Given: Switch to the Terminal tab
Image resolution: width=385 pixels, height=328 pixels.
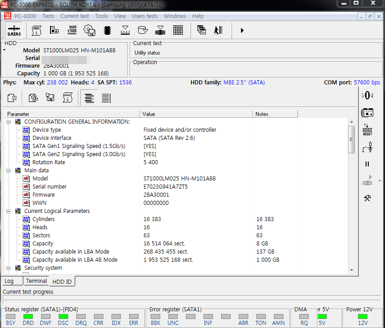Looking at the screenshot, I should click(x=37, y=281).
